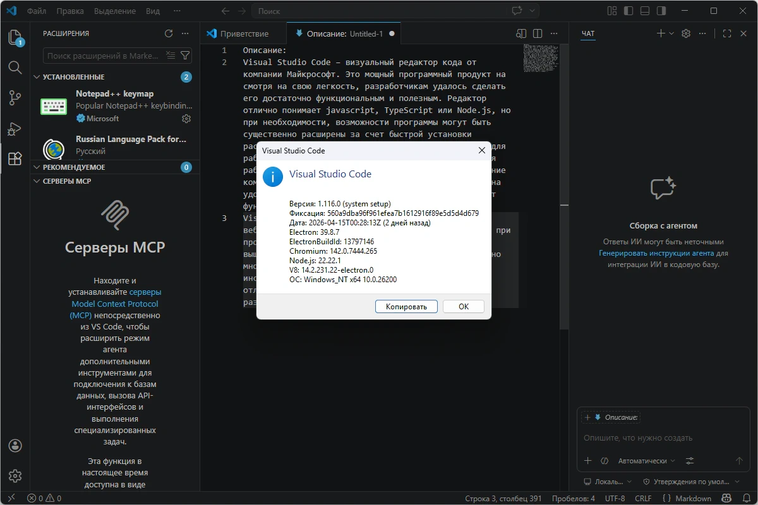Select the Notepad++ keymap extension

(x=115, y=105)
